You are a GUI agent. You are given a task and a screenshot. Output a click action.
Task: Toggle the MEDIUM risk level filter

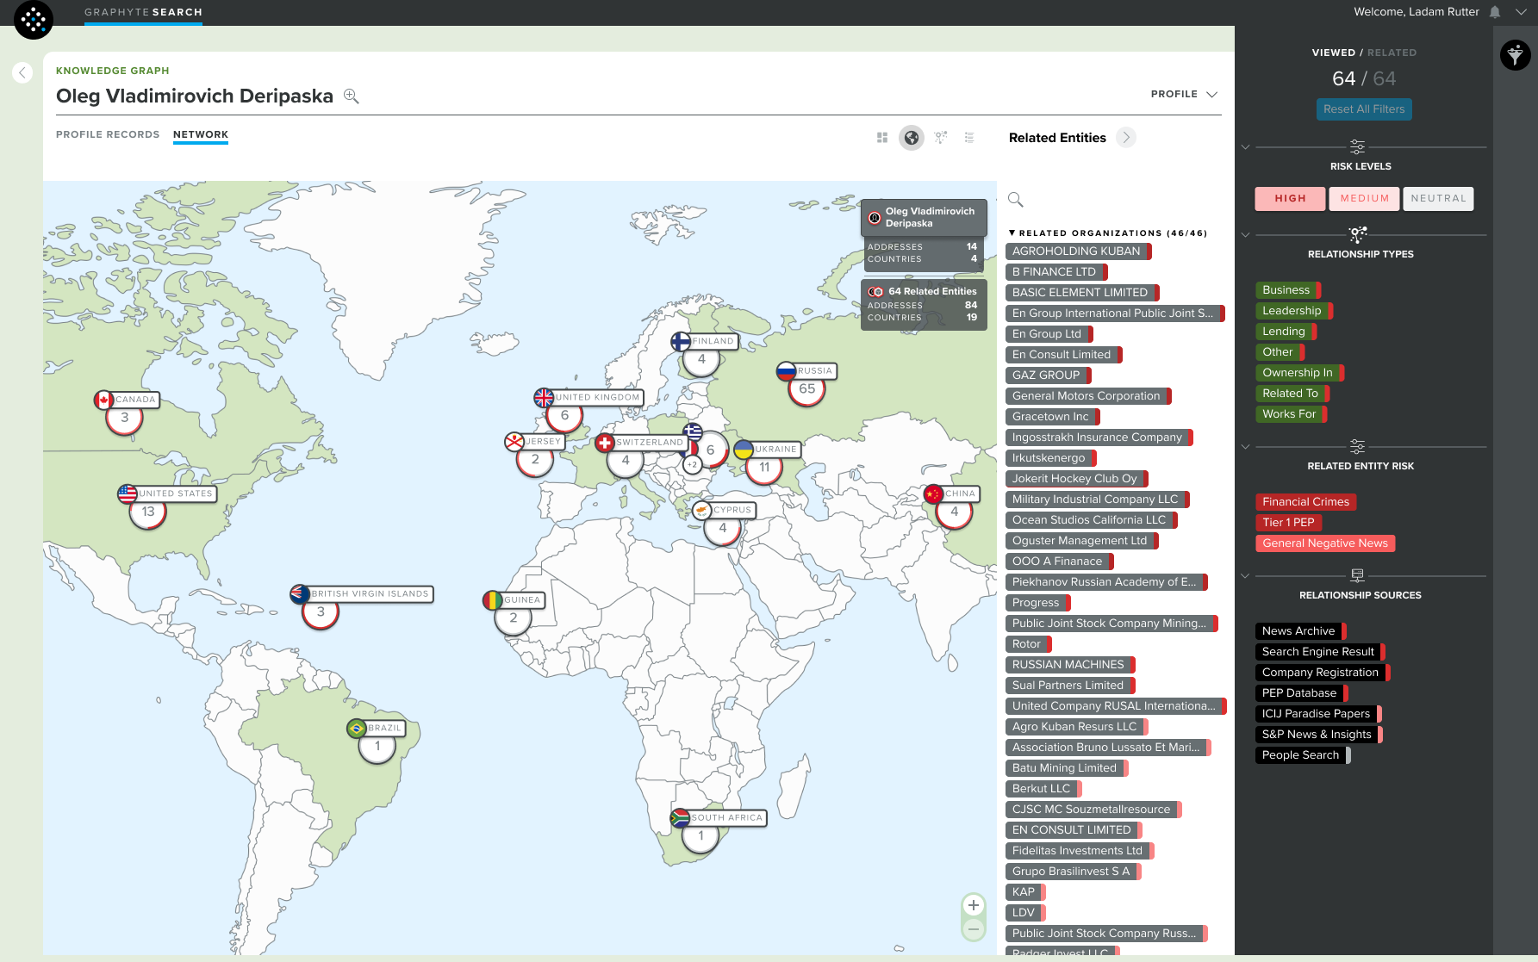1365,199
